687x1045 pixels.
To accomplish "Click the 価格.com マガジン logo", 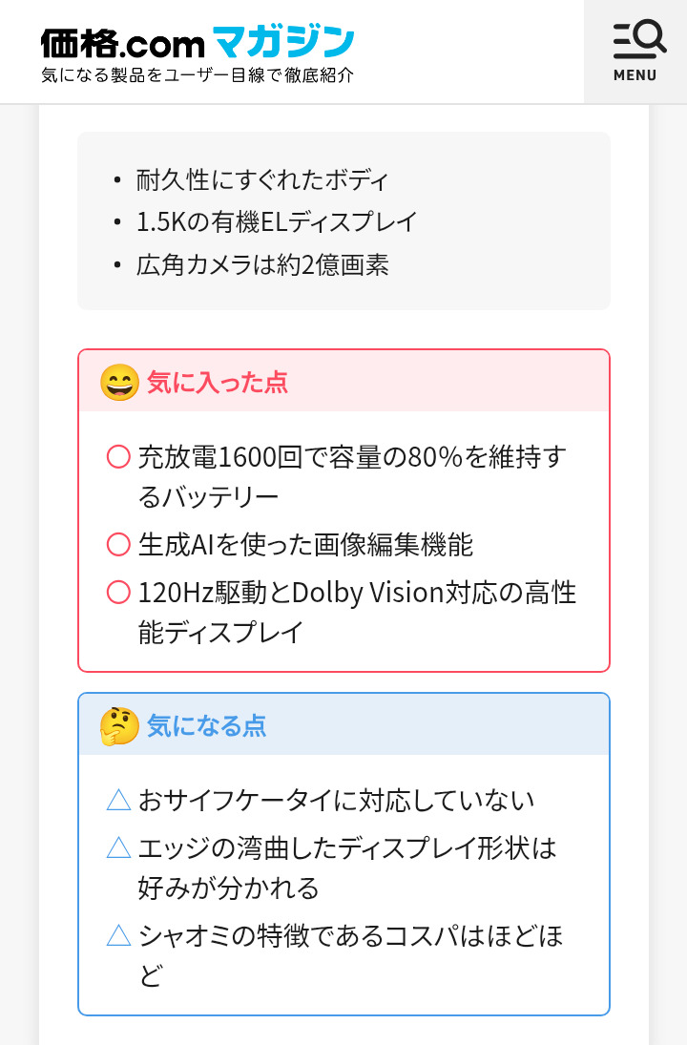I will [198, 42].
